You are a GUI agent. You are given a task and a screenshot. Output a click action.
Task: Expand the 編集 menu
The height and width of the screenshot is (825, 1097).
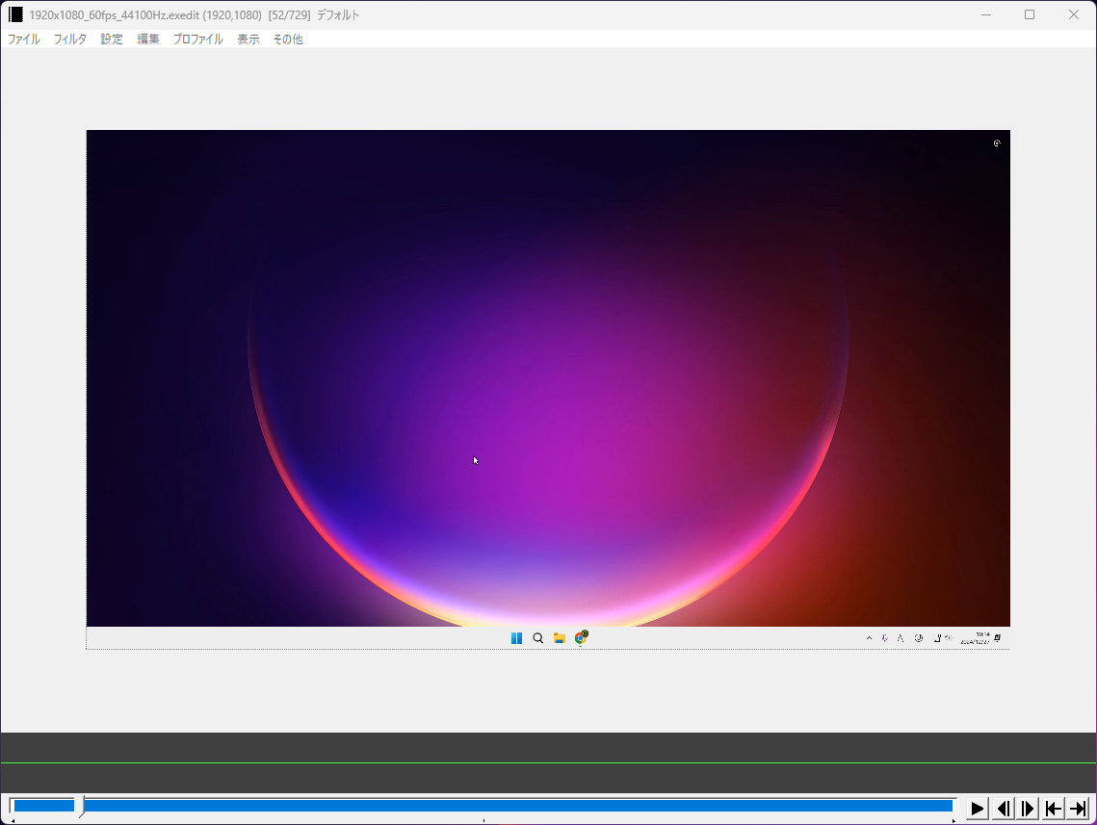point(148,39)
